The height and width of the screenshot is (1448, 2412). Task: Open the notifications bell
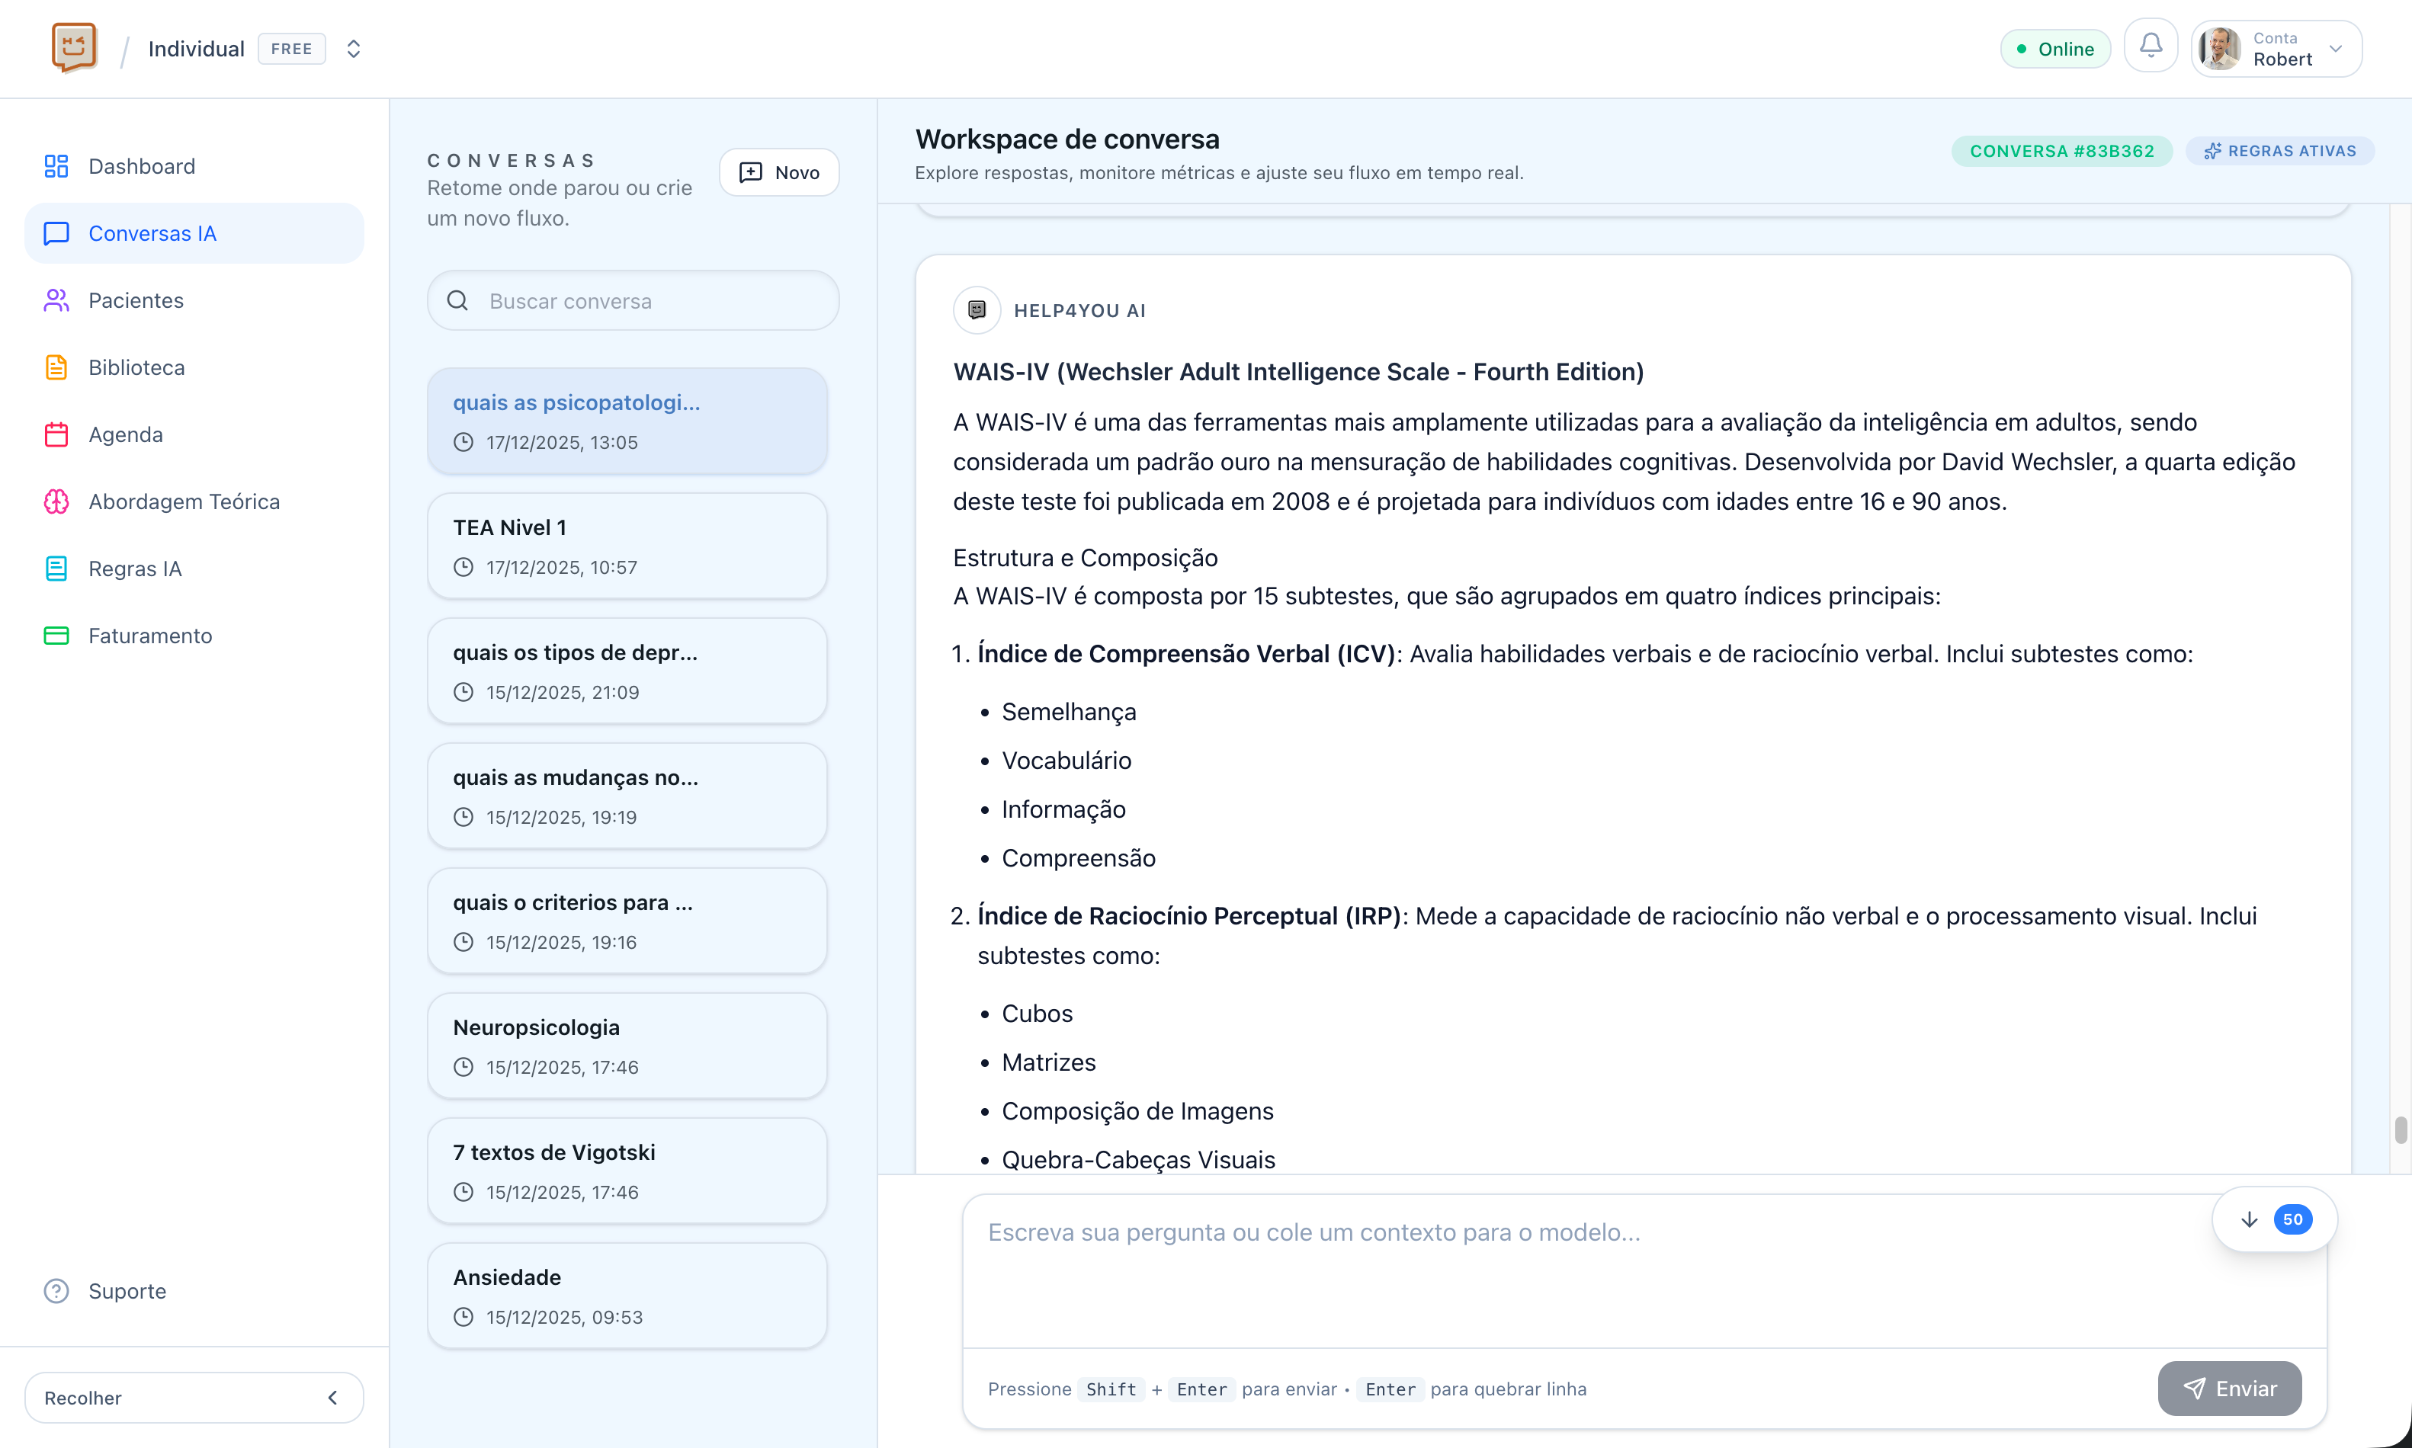[x=2151, y=46]
